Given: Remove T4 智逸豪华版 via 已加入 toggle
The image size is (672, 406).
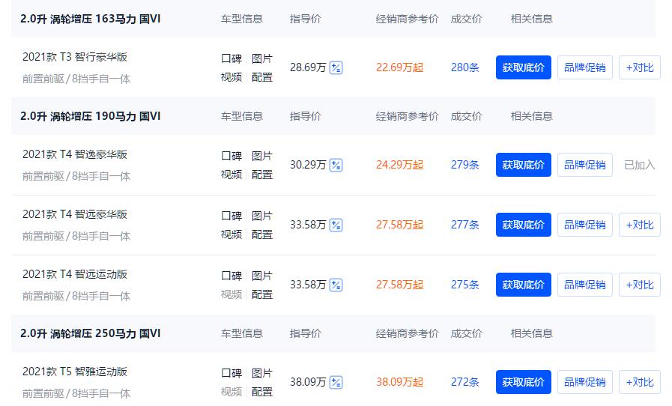Looking at the screenshot, I should 639,165.
